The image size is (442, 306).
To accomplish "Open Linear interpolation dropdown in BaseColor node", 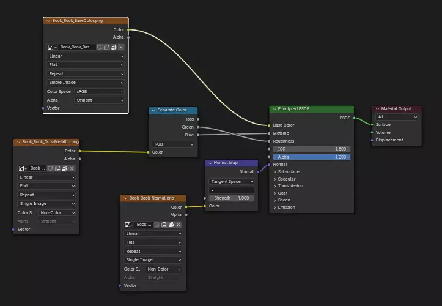I will (x=86, y=56).
